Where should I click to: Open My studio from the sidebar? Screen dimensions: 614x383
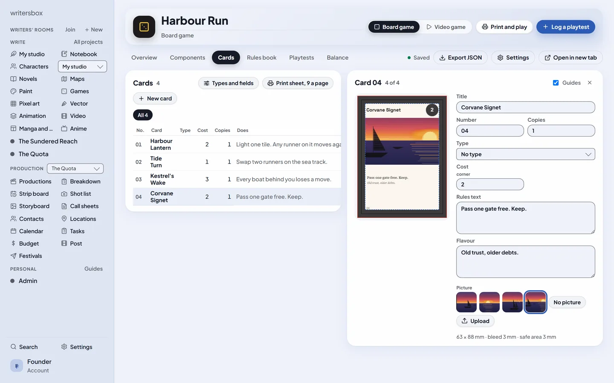(x=28, y=54)
